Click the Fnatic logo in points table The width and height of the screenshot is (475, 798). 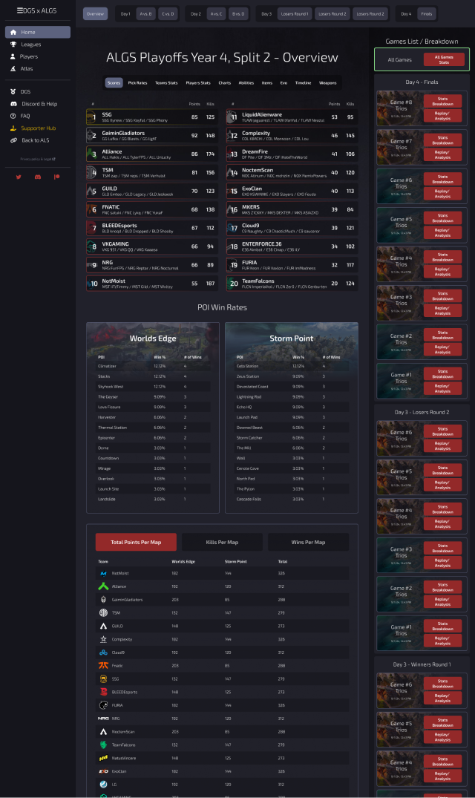tap(103, 666)
